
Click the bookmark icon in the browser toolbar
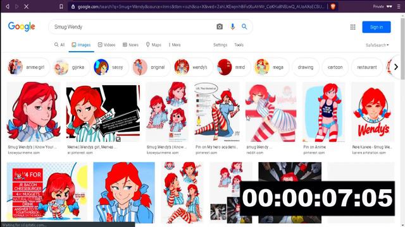pyautogui.click(x=61, y=6)
